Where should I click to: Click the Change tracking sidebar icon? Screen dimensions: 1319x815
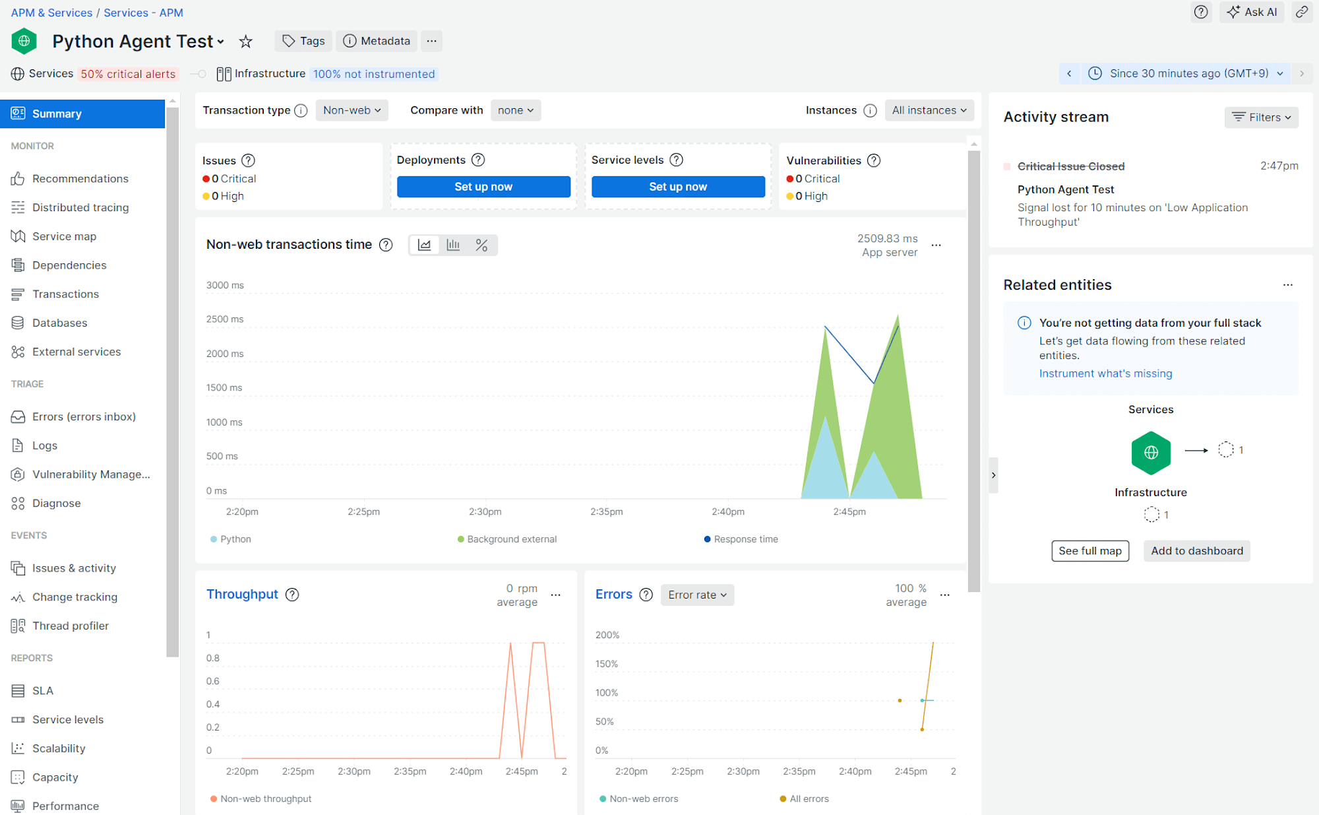(x=18, y=596)
